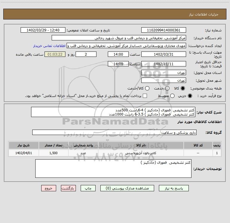Image resolution: width=230 pixels, height=223 pixels.
Task: Click the row number cell 1
Action: tap(217, 153)
